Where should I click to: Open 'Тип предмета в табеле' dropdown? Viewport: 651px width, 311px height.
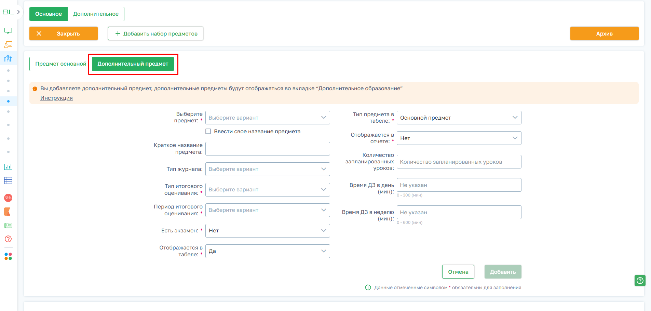coord(459,118)
